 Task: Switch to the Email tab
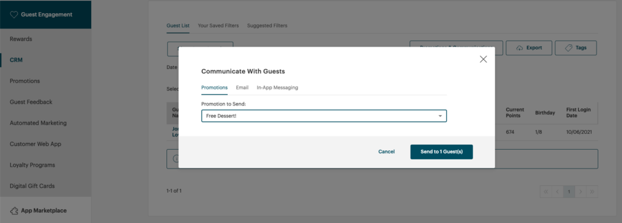[x=242, y=88]
